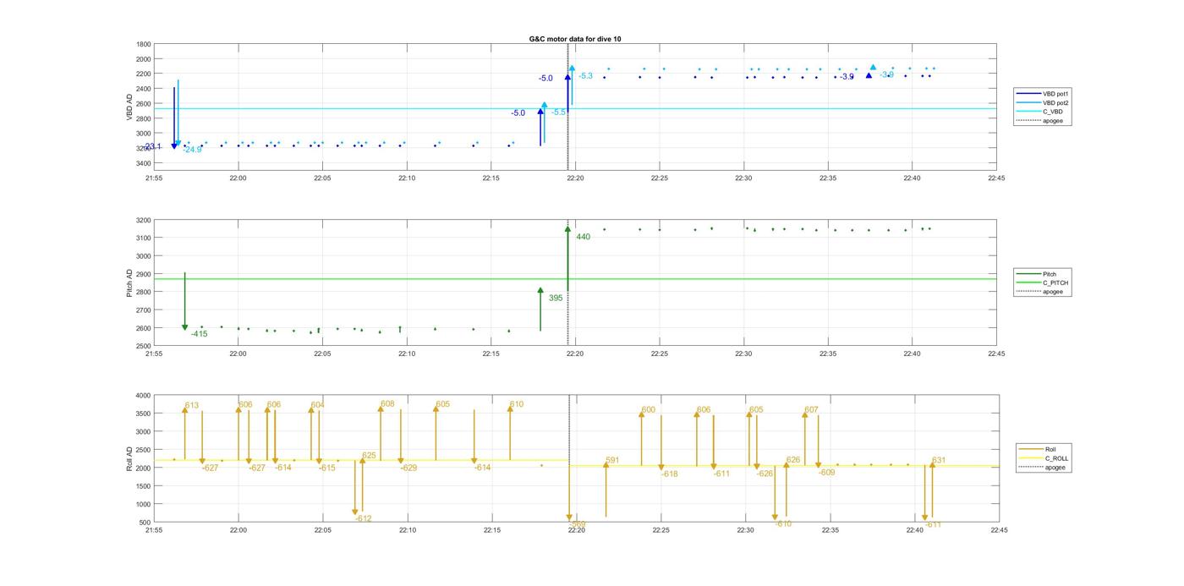Click the "22:30" tick under Pitch plot
Screen dimensions: 1184x586
(743, 353)
